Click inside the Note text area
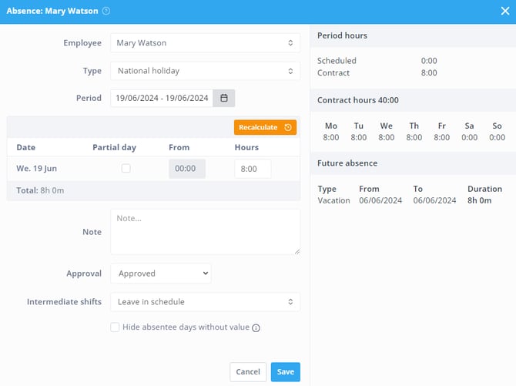Image resolution: width=516 pixels, height=386 pixels. [x=205, y=231]
